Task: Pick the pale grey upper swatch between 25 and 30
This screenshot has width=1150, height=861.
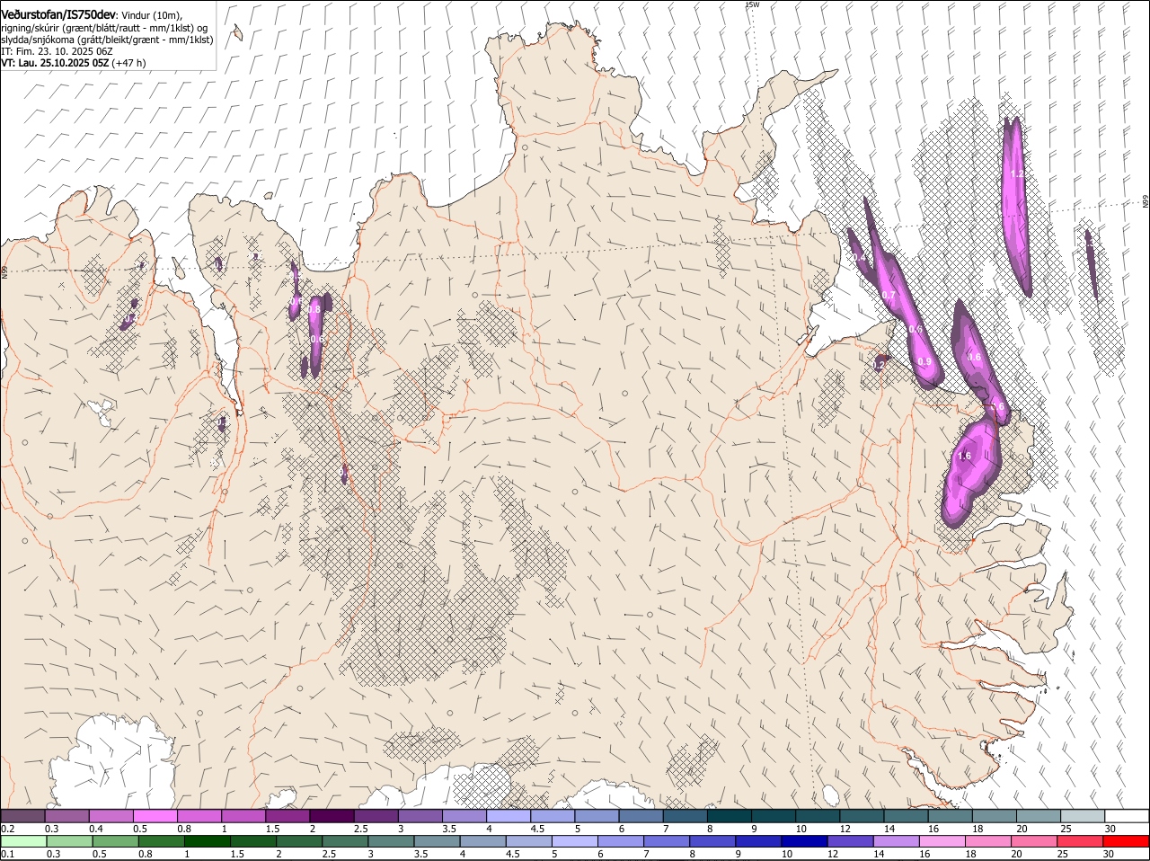Action: 1082,815
